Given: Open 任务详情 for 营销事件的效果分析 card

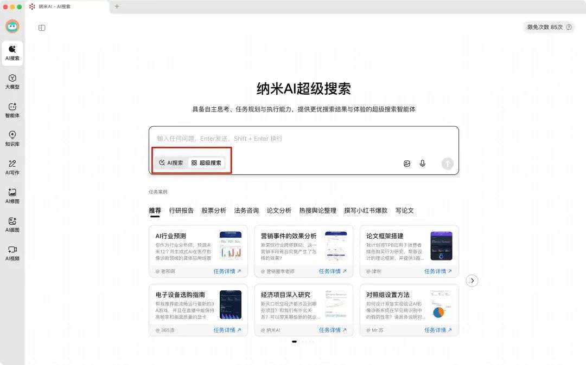Looking at the screenshot, I should [333, 271].
